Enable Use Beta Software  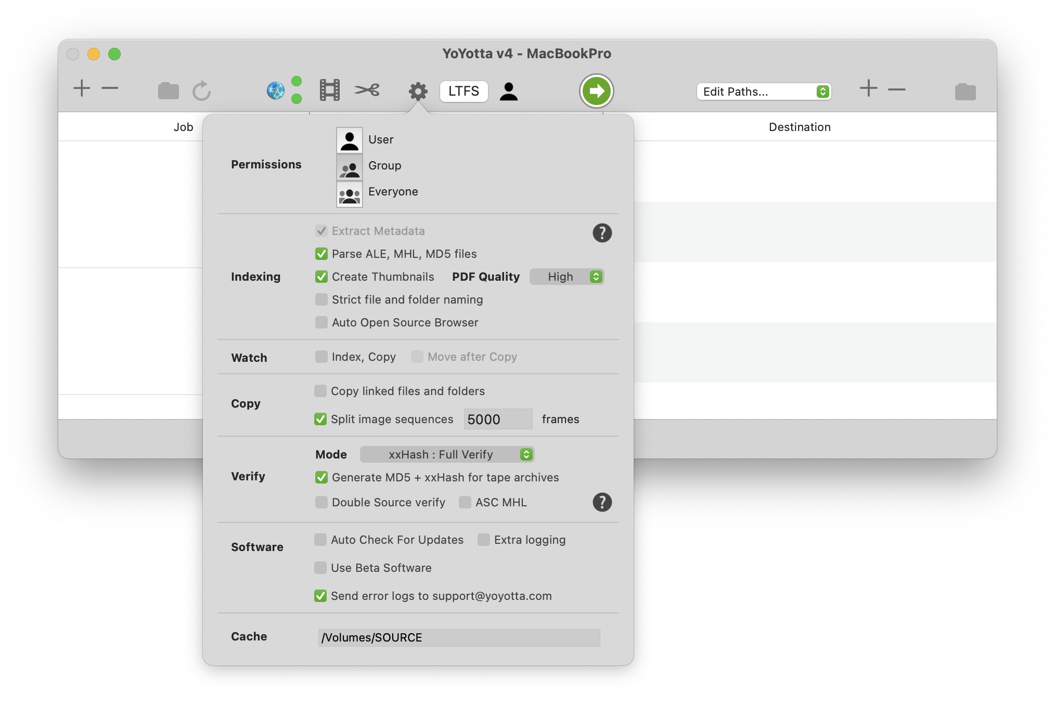point(320,568)
